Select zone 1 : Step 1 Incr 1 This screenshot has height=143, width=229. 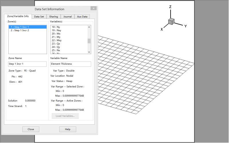pyautogui.click(x=27, y=27)
